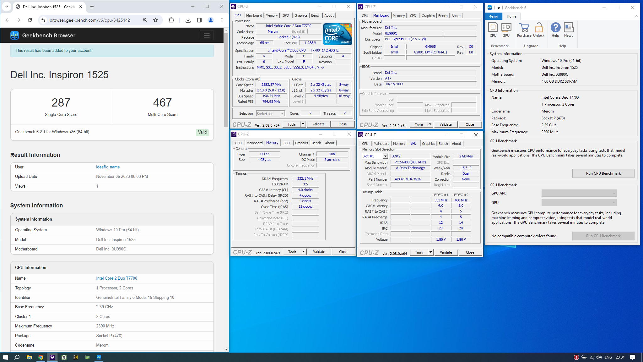Click the Chrome reload page icon
The width and height of the screenshot is (643, 362).
pyautogui.click(x=30, y=20)
